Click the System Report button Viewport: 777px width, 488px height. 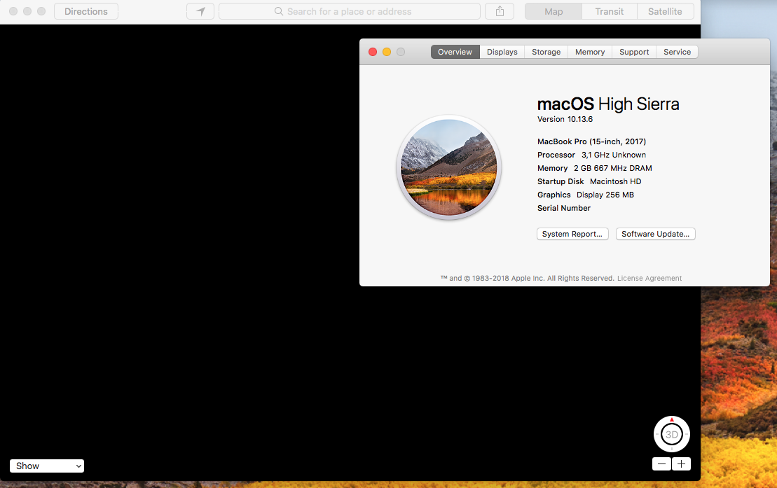pos(572,234)
